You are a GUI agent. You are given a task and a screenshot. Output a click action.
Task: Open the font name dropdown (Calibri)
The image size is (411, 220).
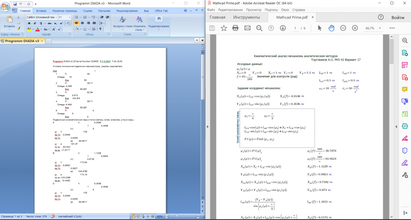click(56, 17)
